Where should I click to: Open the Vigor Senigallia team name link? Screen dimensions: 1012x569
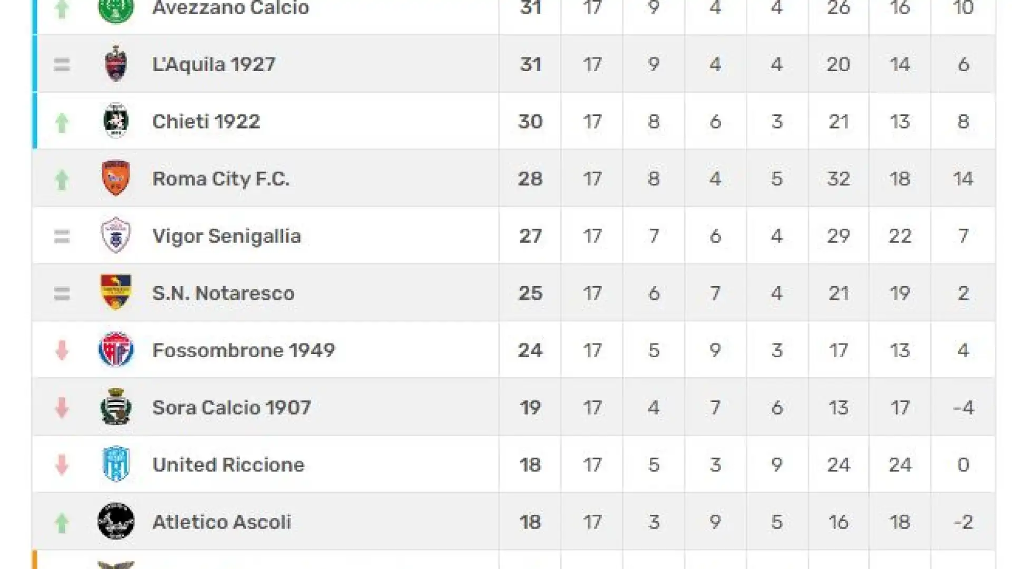pos(227,236)
